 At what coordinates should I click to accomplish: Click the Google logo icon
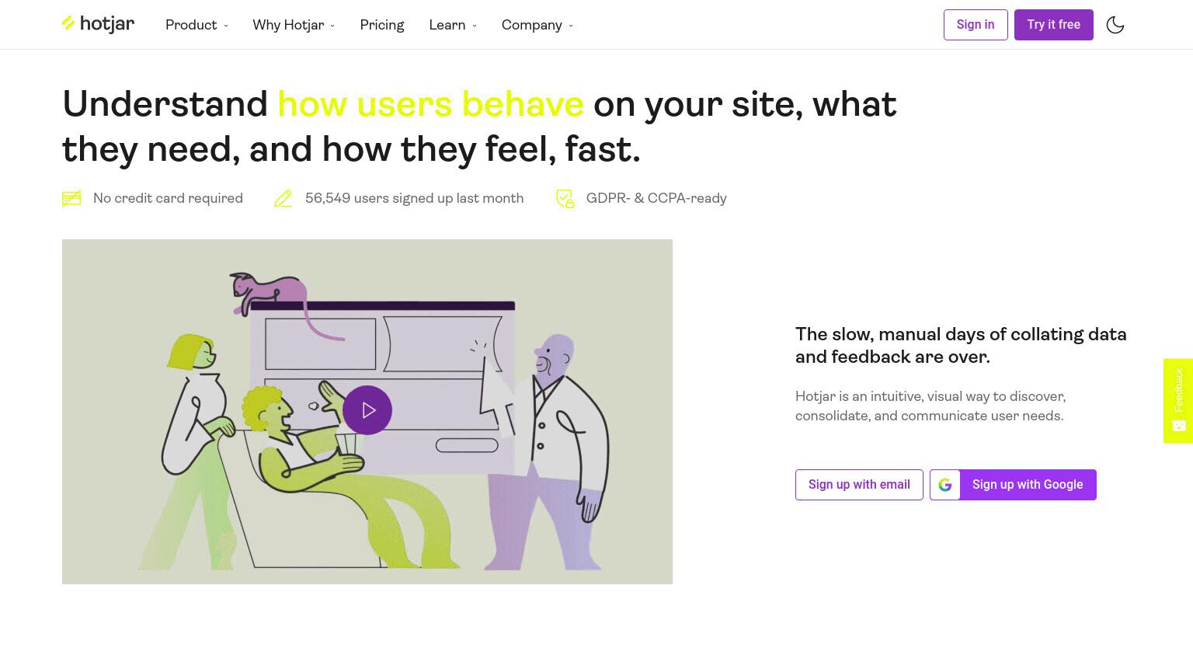click(x=945, y=485)
